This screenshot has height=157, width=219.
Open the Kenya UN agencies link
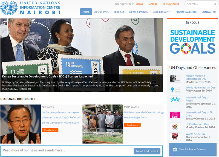point(140,4)
